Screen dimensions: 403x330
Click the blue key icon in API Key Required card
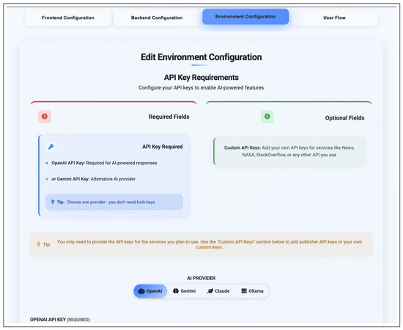(51, 147)
